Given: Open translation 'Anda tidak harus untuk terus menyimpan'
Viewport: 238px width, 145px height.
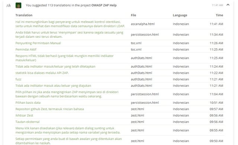Looking at the screenshot, I should click(70, 34).
